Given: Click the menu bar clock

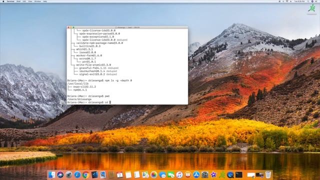Looking at the screenshot, I should pyautogui.click(x=299, y=1).
